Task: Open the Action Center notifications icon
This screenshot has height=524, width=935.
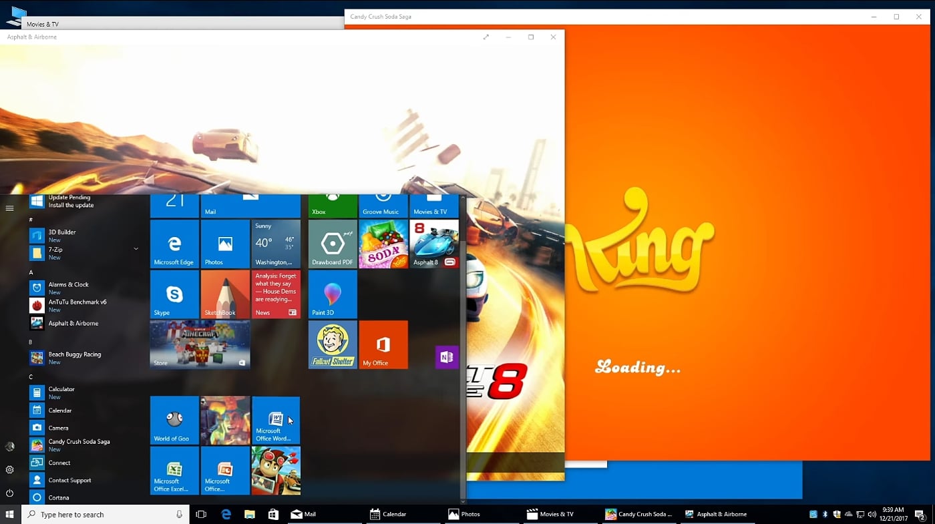Action: pos(920,515)
